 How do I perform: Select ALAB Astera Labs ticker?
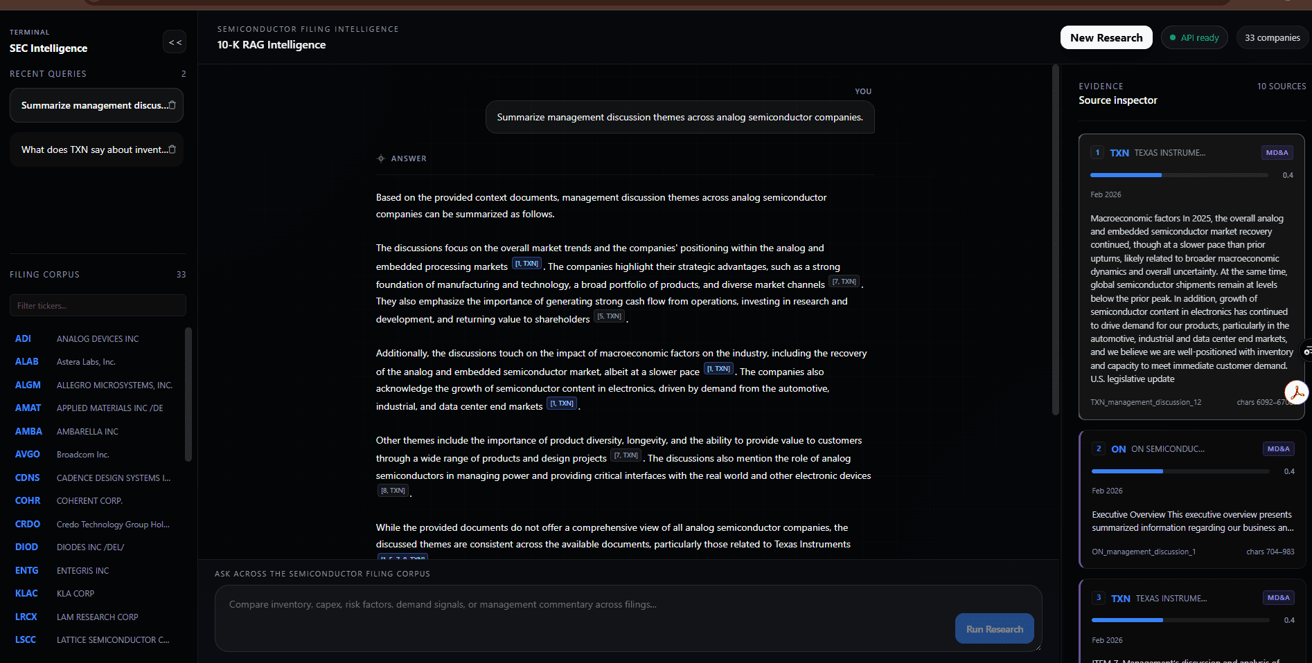point(97,362)
